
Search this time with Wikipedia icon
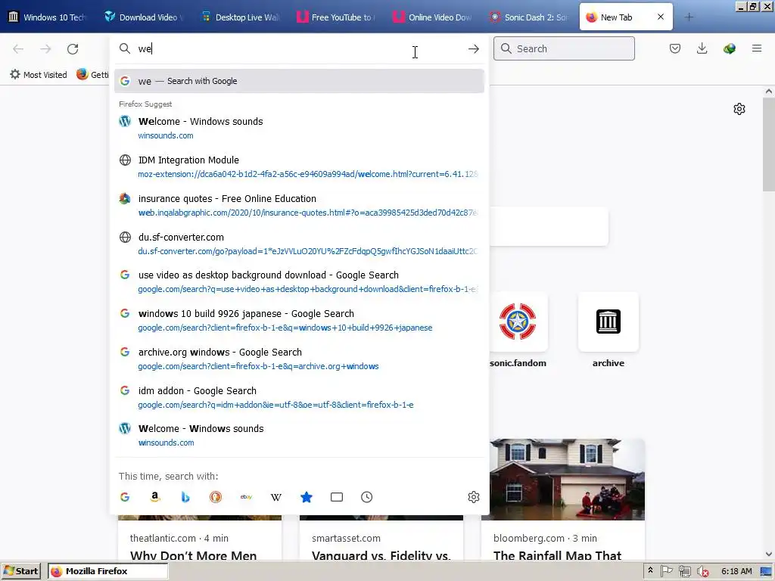point(276,497)
